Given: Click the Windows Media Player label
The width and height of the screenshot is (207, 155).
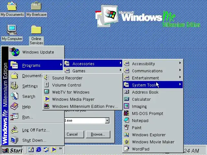Looking at the screenshot, I should click(73, 99).
